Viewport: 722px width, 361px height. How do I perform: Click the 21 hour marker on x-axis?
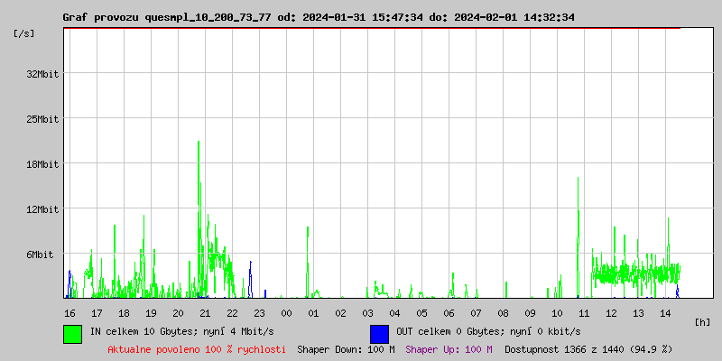(x=205, y=312)
